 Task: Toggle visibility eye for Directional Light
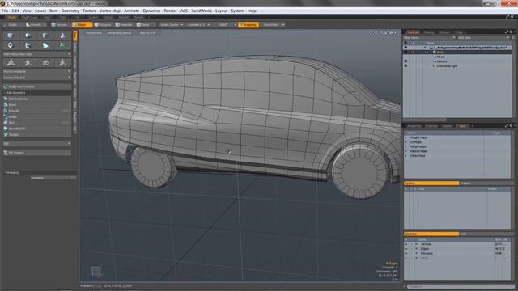[405, 66]
